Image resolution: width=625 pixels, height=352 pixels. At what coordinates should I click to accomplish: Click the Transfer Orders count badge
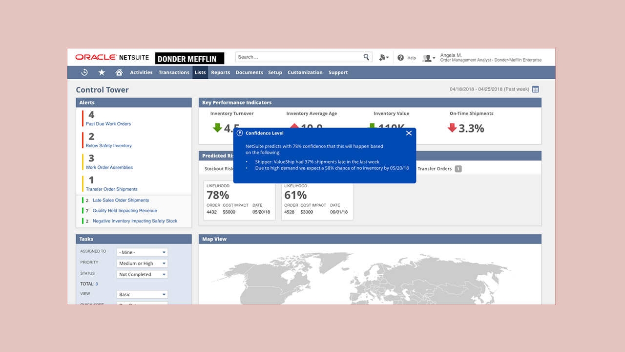tap(458, 169)
